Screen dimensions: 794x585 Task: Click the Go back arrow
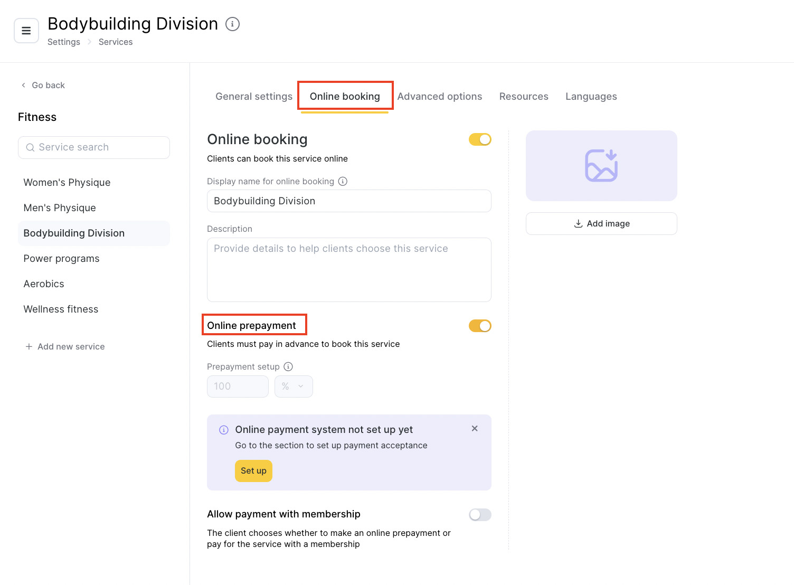23,85
